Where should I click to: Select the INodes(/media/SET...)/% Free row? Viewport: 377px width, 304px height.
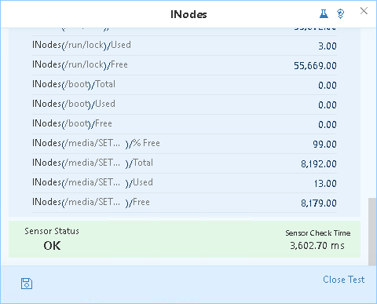[185, 144]
